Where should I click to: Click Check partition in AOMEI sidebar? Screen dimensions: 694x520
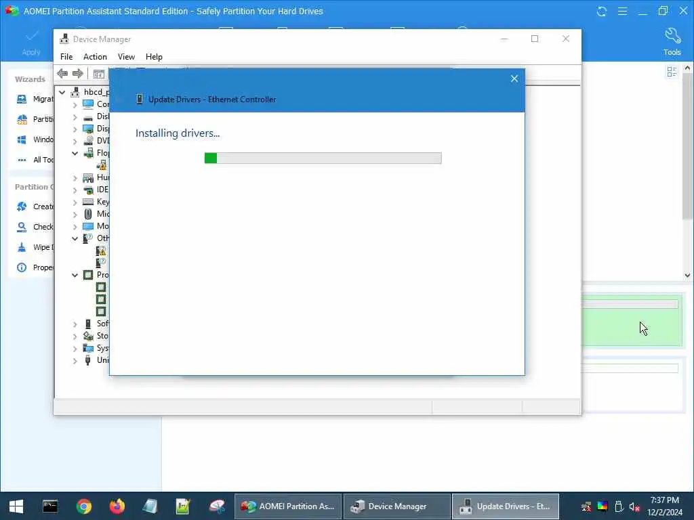pyautogui.click(x=35, y=227)
